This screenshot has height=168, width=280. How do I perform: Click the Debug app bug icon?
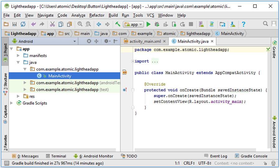[157, 24]
